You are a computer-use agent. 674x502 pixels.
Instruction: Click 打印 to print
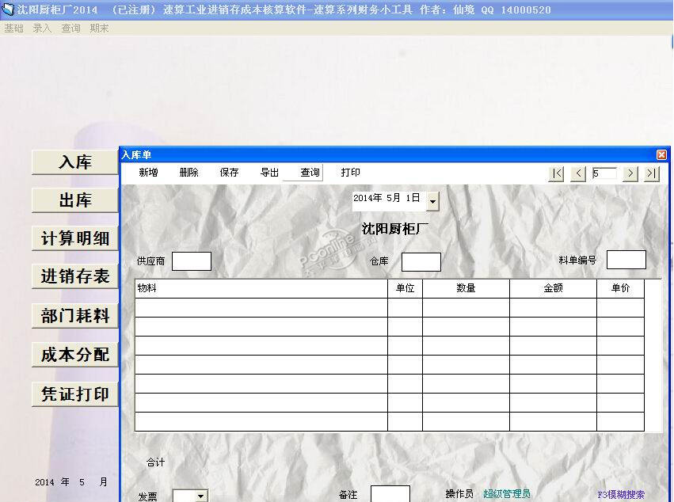click(350, 173)
